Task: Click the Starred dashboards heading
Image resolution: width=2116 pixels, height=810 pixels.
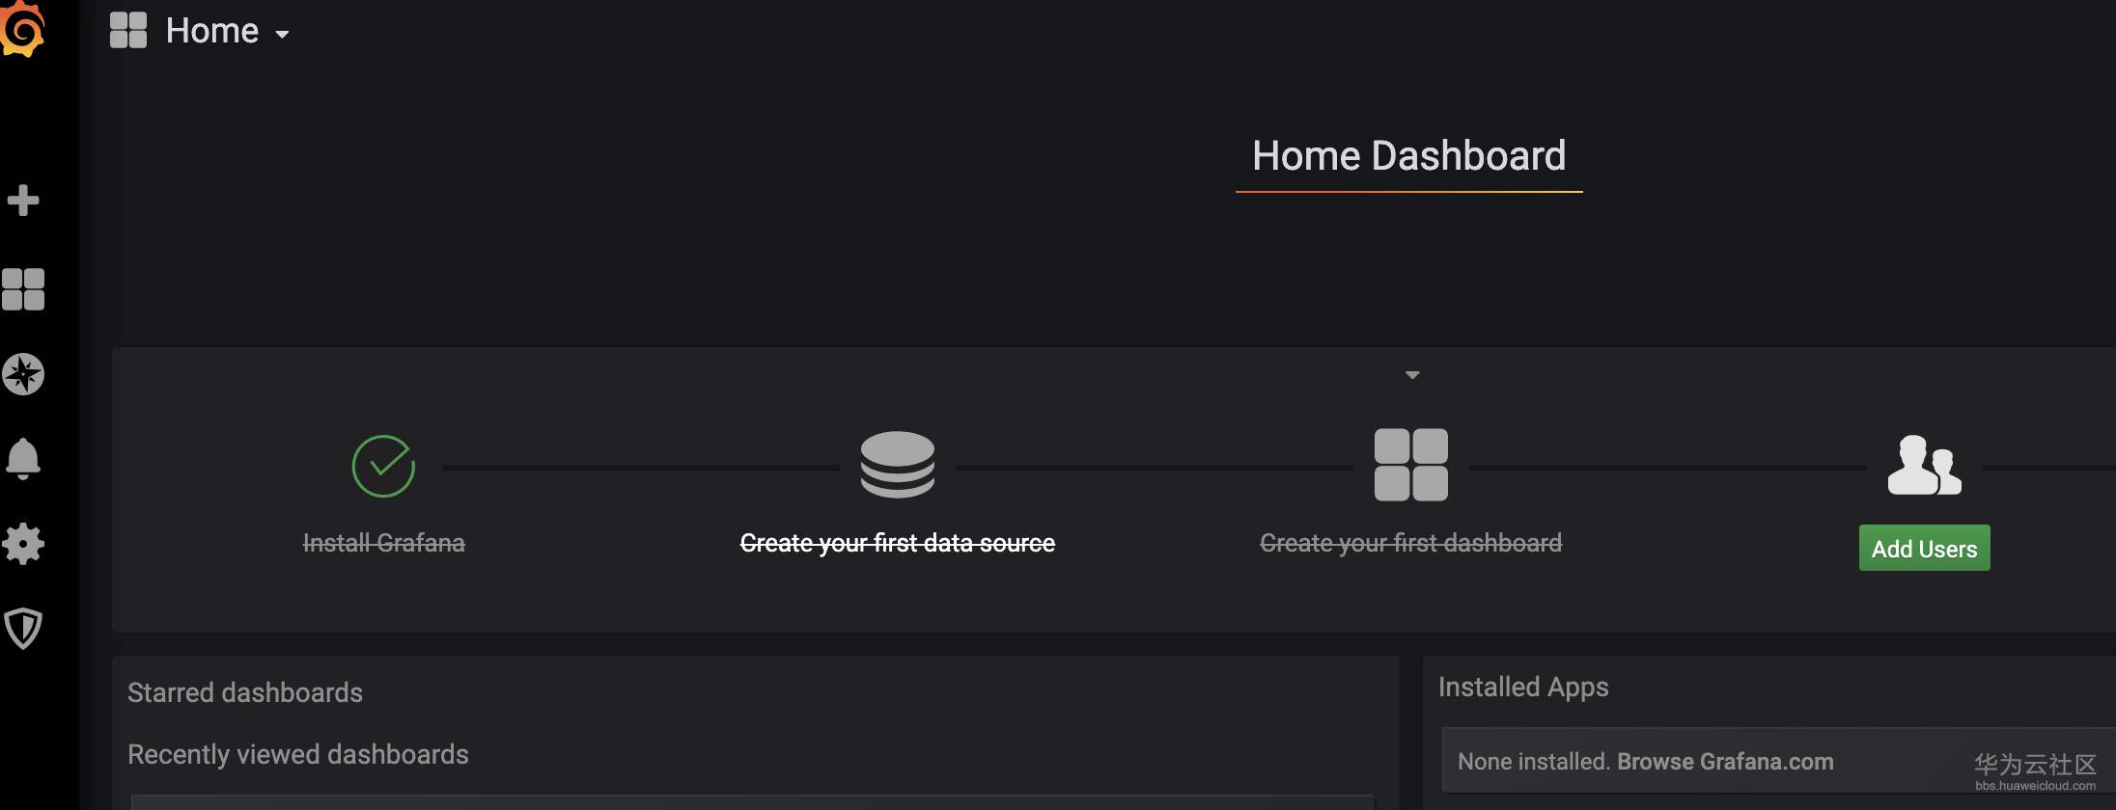Action: click(x=245, y=693)
